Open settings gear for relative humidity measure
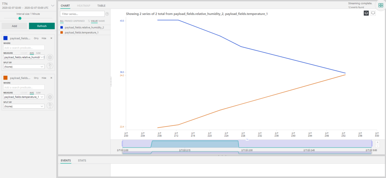The height and width of the screenshot is (178, 386). click(x=50, y=57)
